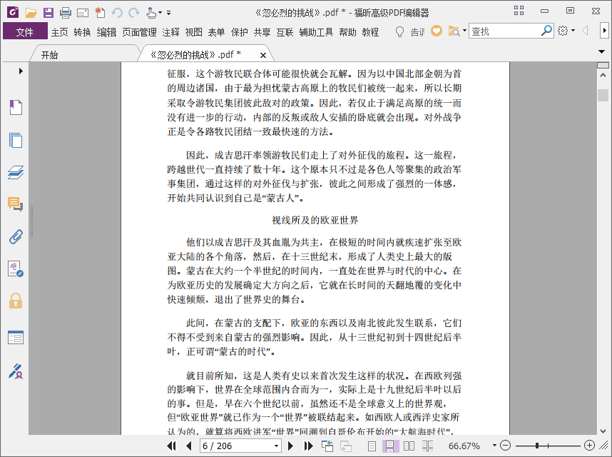Enable continuous facing view mode

tap(428, 446)
